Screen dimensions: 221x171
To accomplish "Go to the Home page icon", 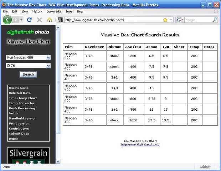I will (x=50, y=20).
